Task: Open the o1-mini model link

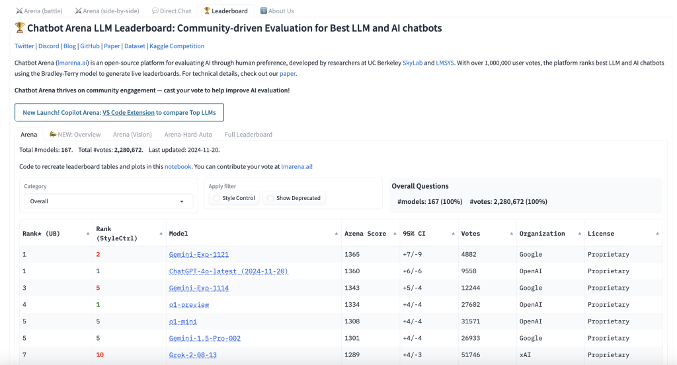Action: [x=182, y=322]
